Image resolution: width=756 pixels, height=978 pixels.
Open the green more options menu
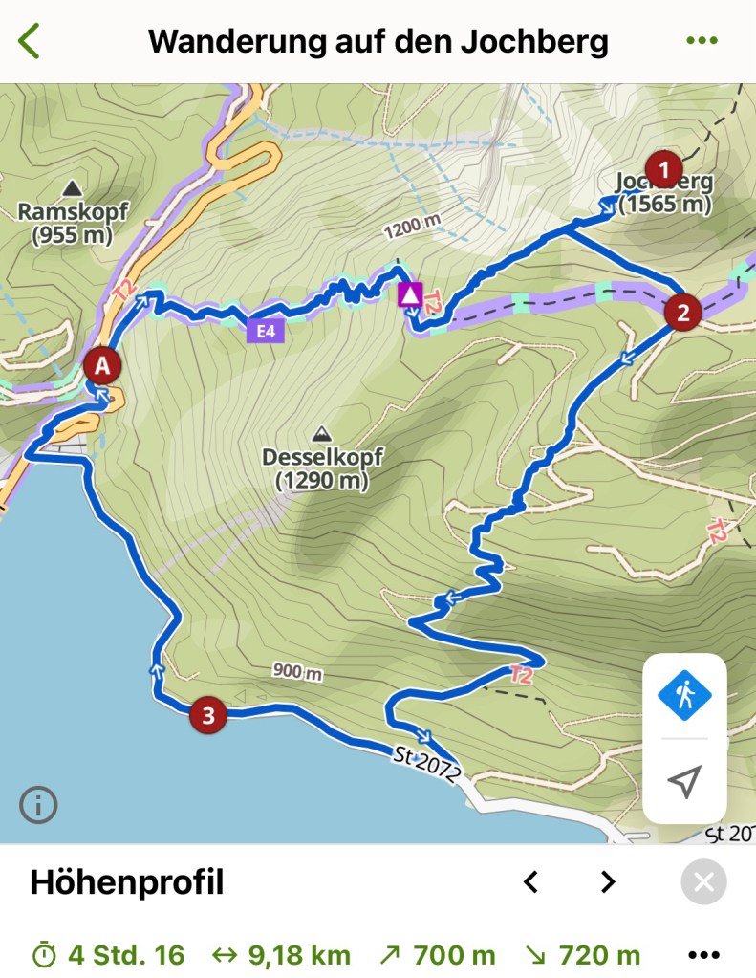(x=702, y=40)
